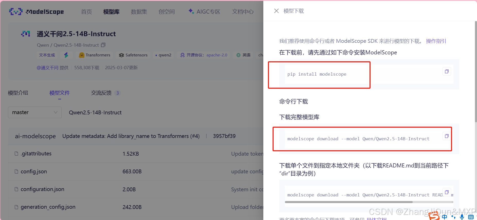Open the 具体文档 link at panel bottom
Image resolution: width=477 pixels, height=220 pixels.
coord(377,218)
